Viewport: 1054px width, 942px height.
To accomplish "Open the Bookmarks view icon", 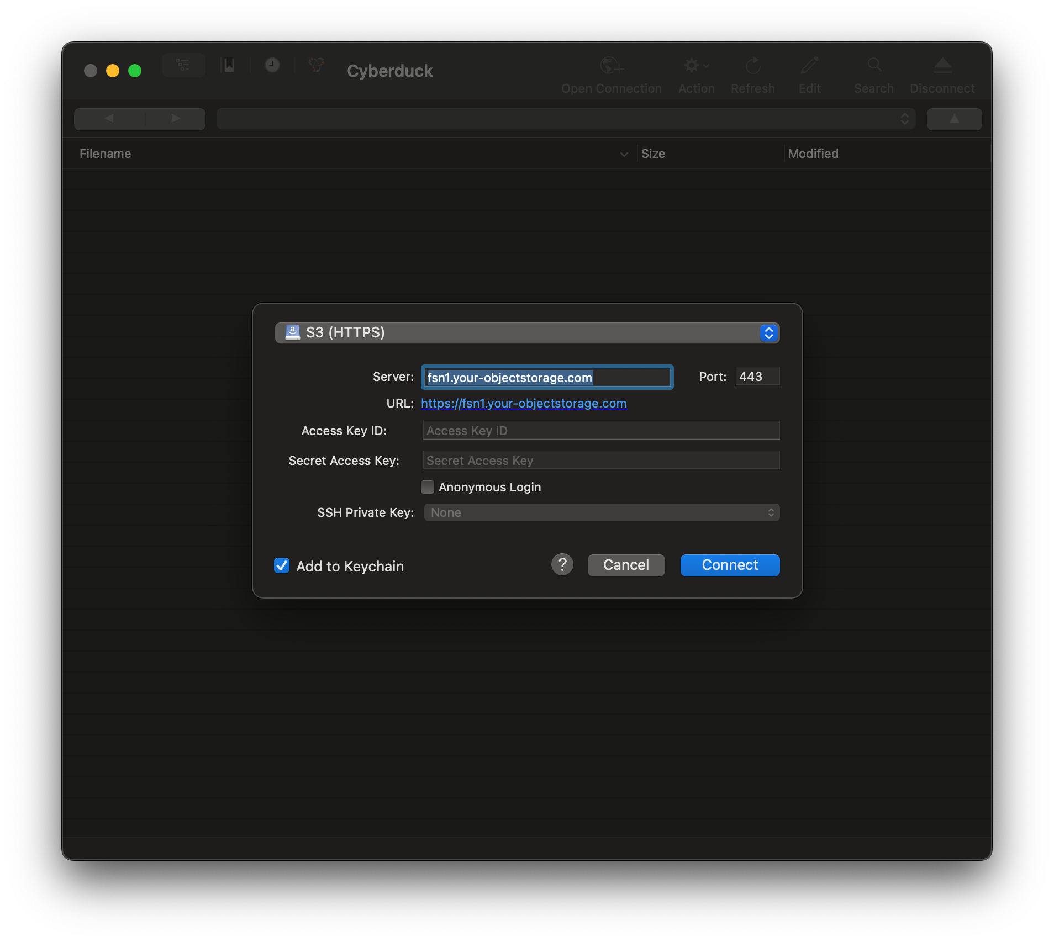I will click(228, 65).
